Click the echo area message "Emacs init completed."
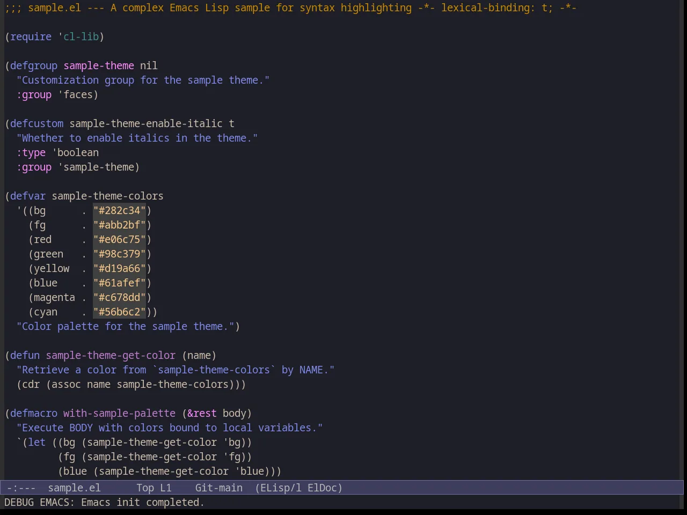The image size is (687, 515). click(143, 502)
